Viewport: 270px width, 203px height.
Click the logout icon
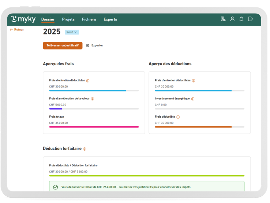tap(251, 19)
